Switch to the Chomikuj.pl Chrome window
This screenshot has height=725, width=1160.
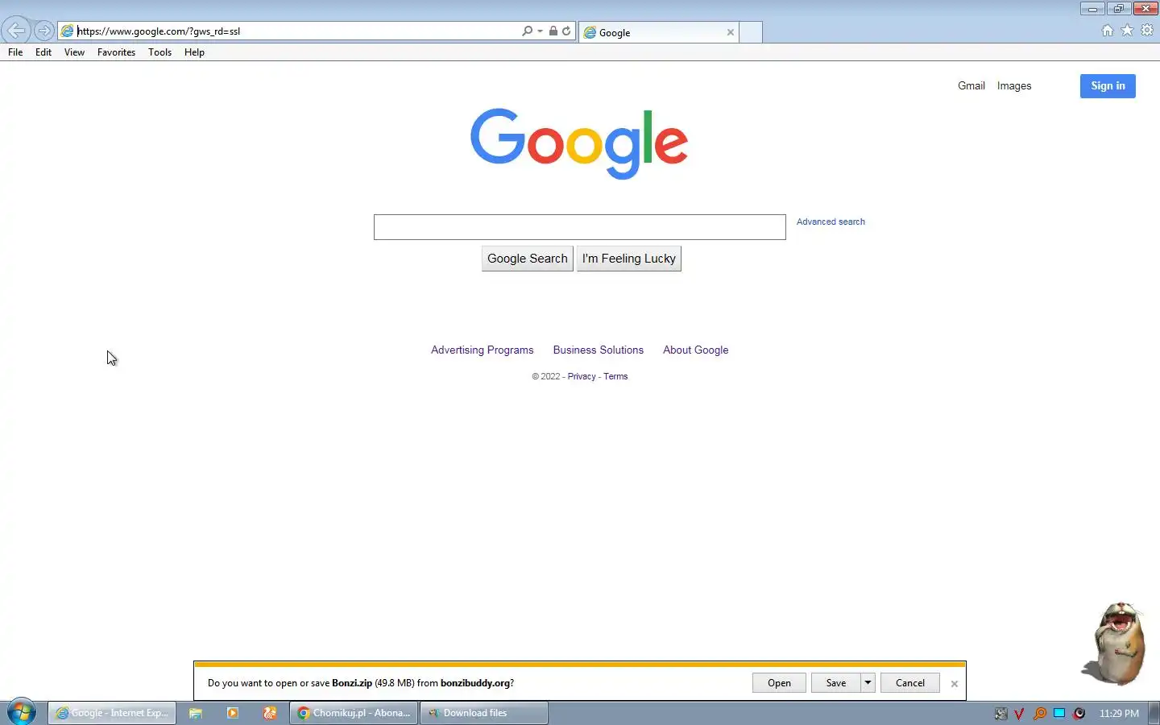[354, 713]
